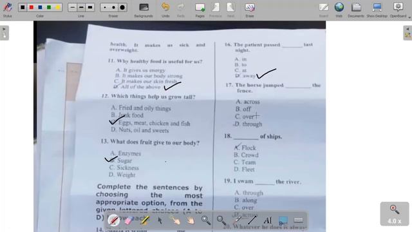
Task: Expand the right library panel
Action: click(x=407, y=33)
